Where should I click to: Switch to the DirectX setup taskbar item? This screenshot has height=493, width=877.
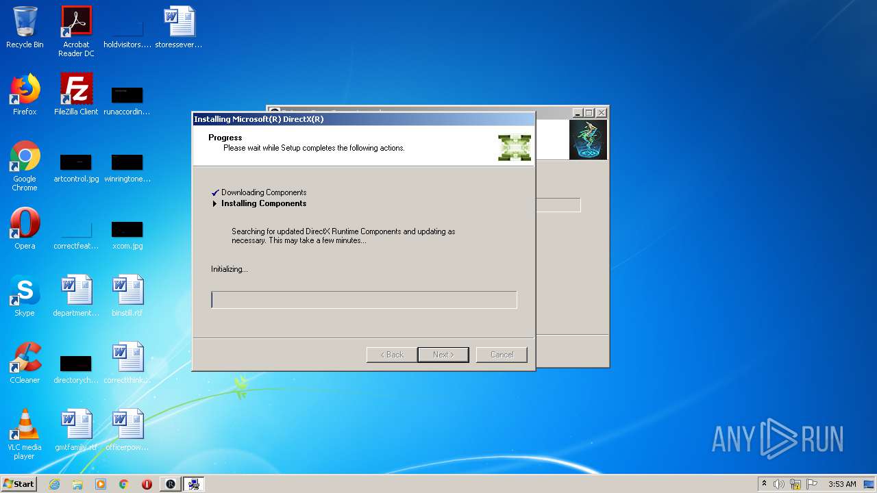coord(194,484)
